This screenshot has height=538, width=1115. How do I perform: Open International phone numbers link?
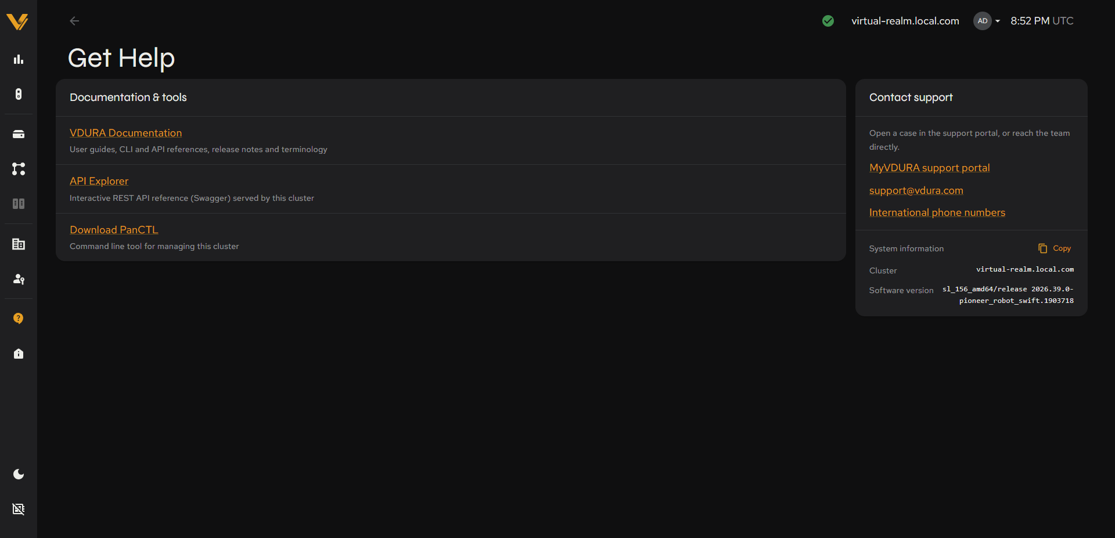(937, 212)
